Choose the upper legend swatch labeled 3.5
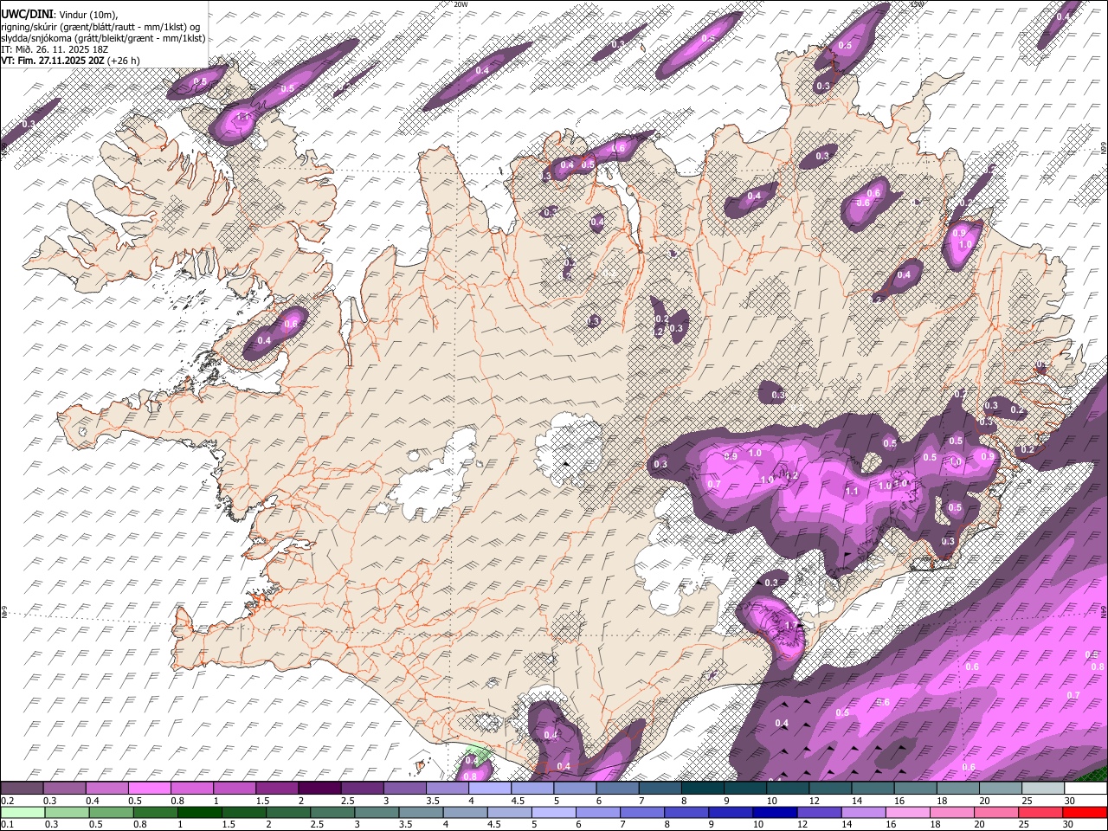 [x=446, y=789]
